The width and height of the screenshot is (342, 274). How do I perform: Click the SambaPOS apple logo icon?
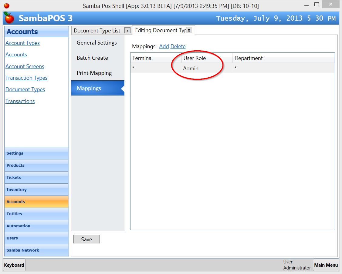coord(9,18)
